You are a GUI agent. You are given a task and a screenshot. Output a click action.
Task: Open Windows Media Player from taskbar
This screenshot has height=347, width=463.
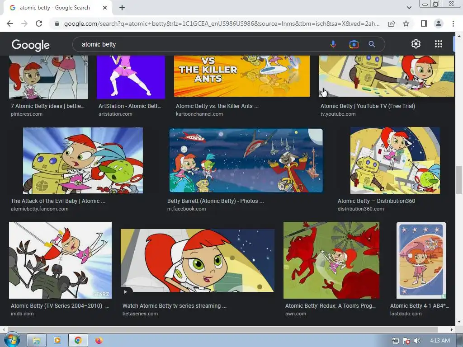point(57,341)
